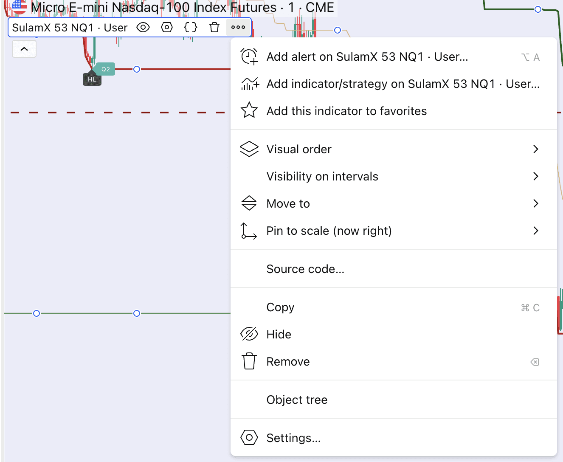Click the crossed-eye icon beside Hide

click(x=249, y=334)
